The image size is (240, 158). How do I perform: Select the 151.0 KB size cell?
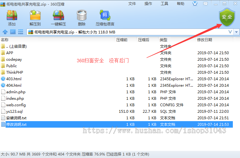[x=127, y=112]
